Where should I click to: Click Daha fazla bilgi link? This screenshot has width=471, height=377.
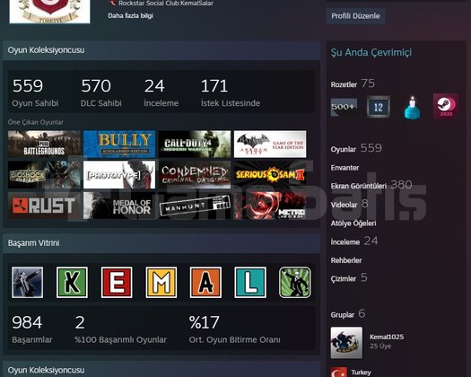[131, 15]
